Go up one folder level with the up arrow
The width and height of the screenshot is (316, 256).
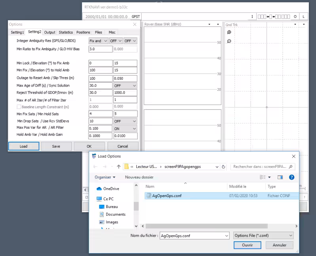click(118, 167)
